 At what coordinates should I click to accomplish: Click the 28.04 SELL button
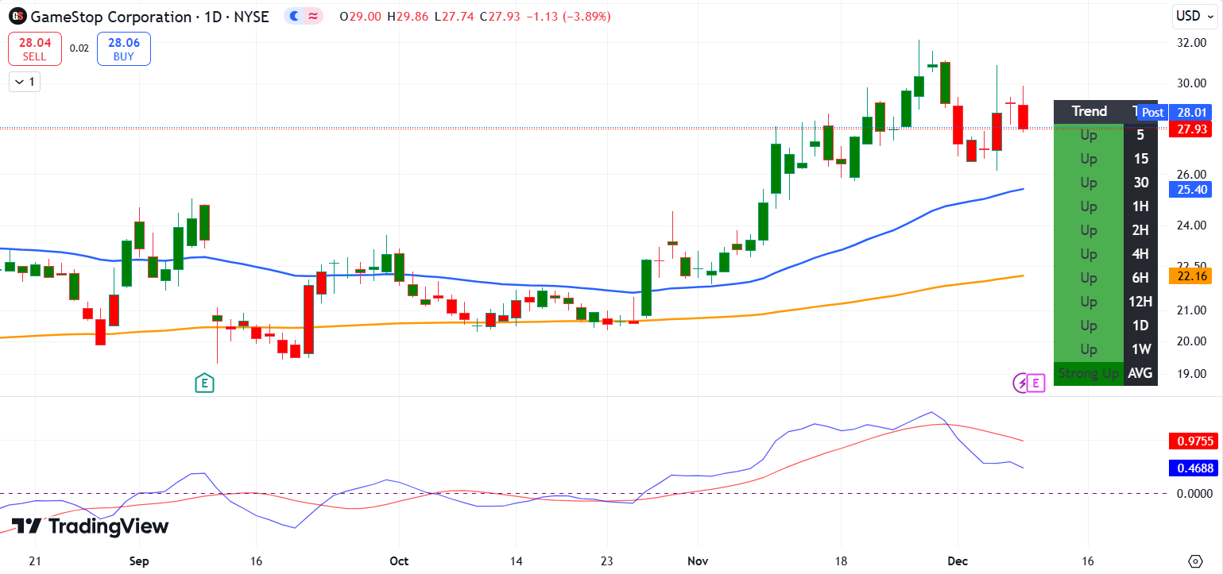coord(35,48)
